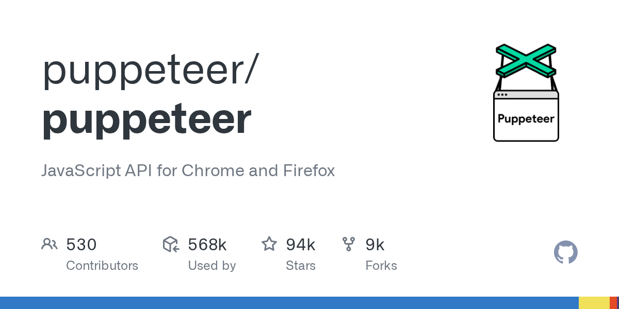Click the Contributors people icon
This screenshot has width=619, height=309.
pyautogui.click(x=50, y=244)
